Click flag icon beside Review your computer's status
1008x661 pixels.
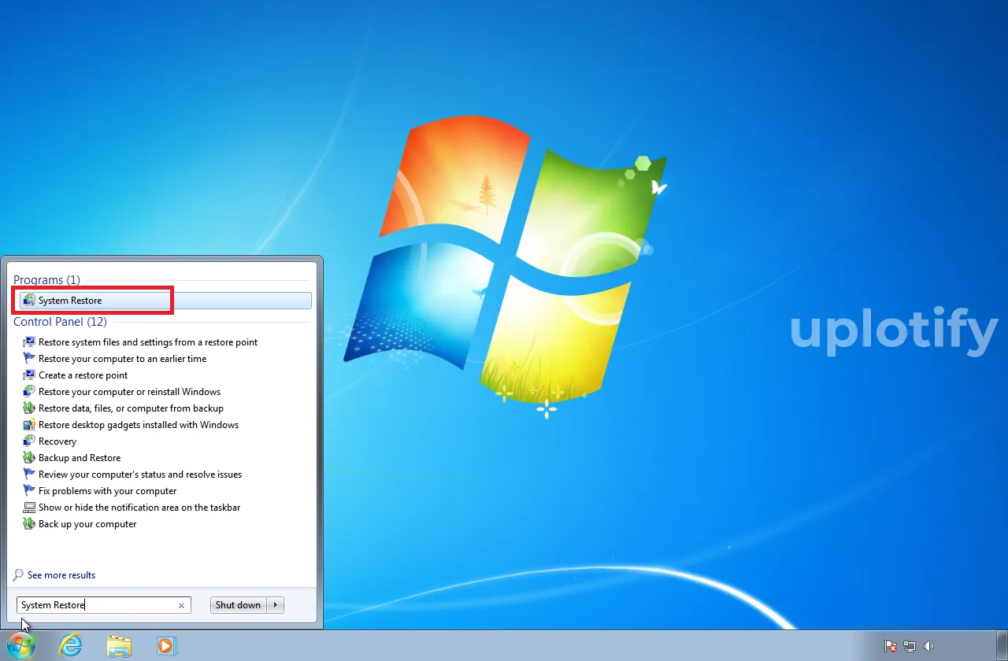[x=29, y=475]
